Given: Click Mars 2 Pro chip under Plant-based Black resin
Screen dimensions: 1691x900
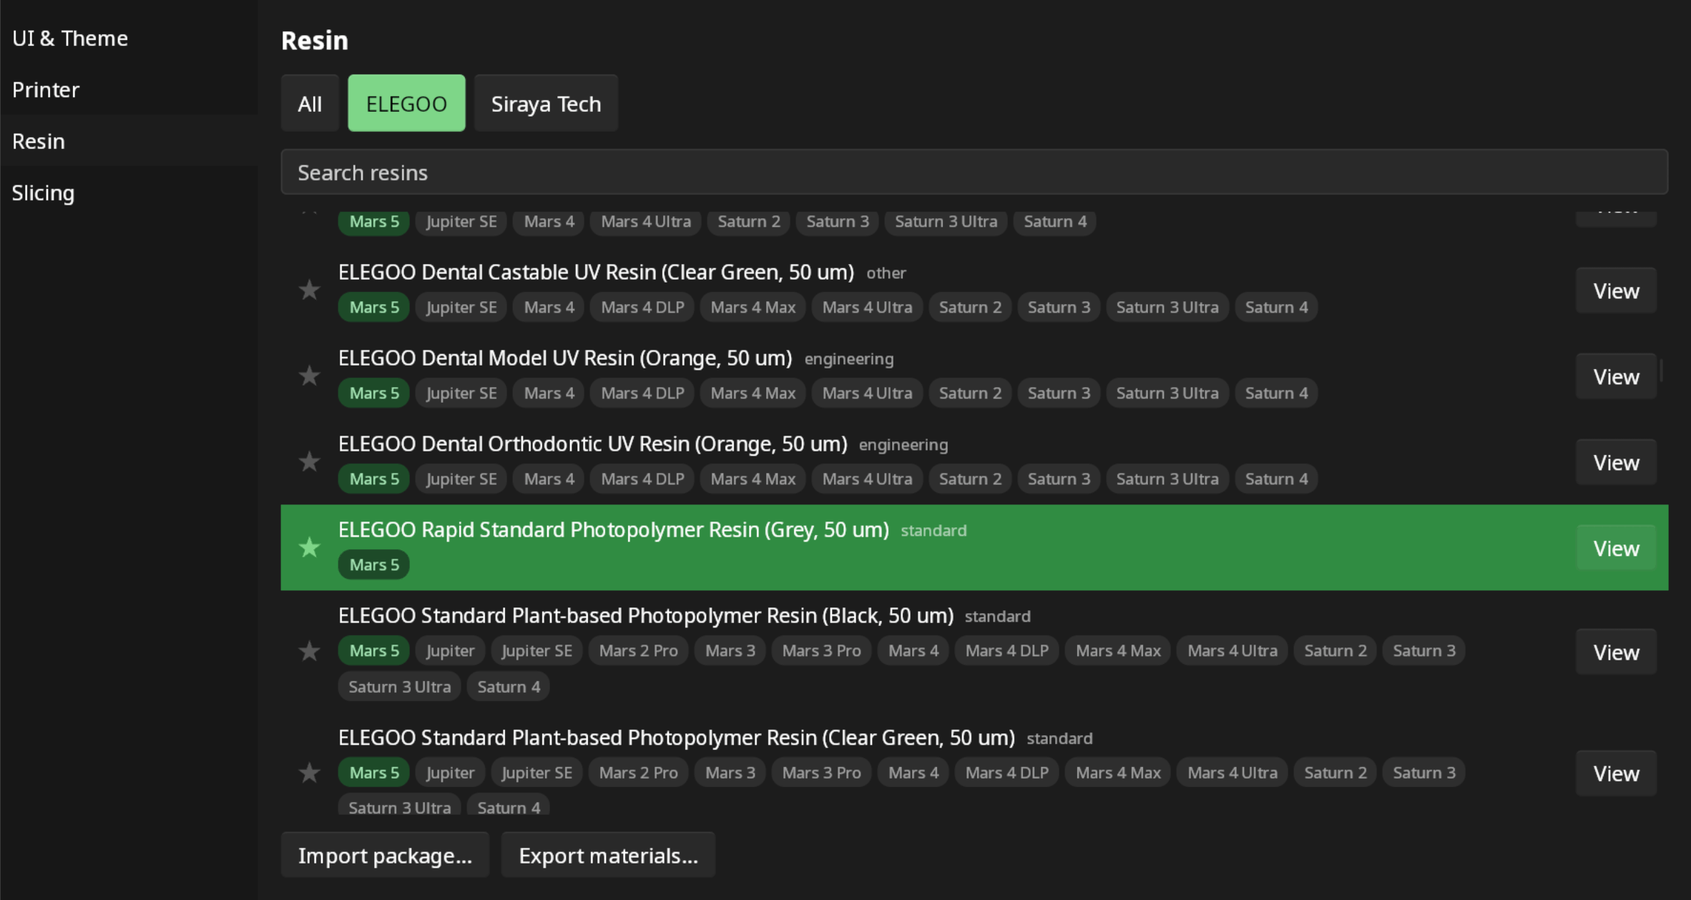Looking at the screenshot, I should [638, 651].
